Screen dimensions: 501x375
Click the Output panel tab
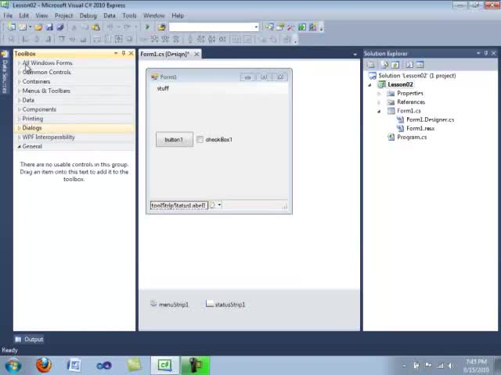29,339
